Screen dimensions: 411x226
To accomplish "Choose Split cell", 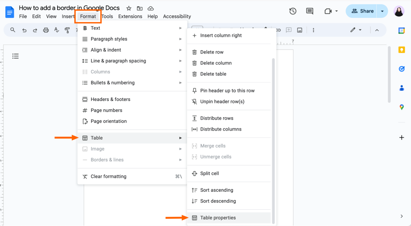I will 229,173.
